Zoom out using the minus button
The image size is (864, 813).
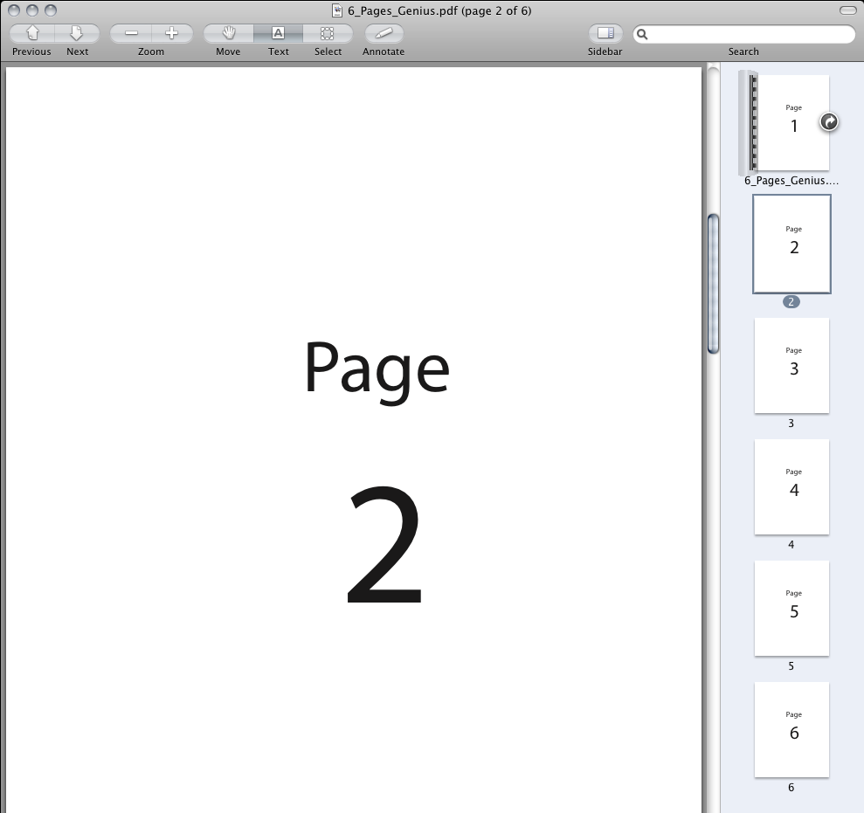[130, 33]
